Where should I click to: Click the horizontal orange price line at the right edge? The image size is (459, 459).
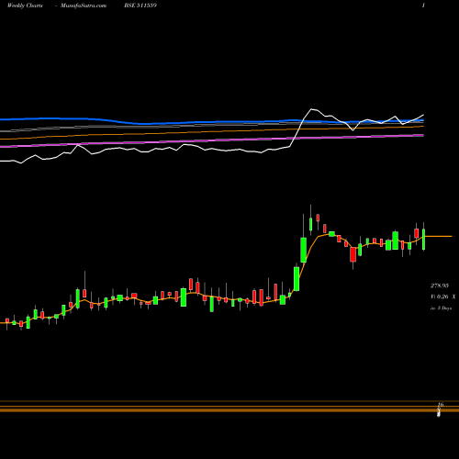[x=439, y=236]
